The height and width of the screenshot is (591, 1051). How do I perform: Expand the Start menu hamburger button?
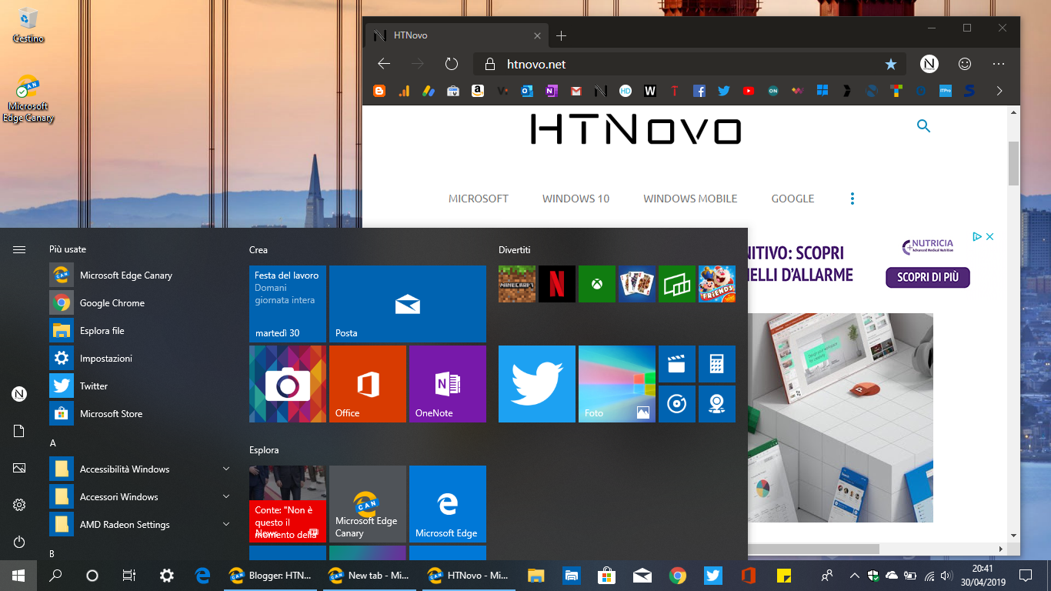[x=19, y=249]
